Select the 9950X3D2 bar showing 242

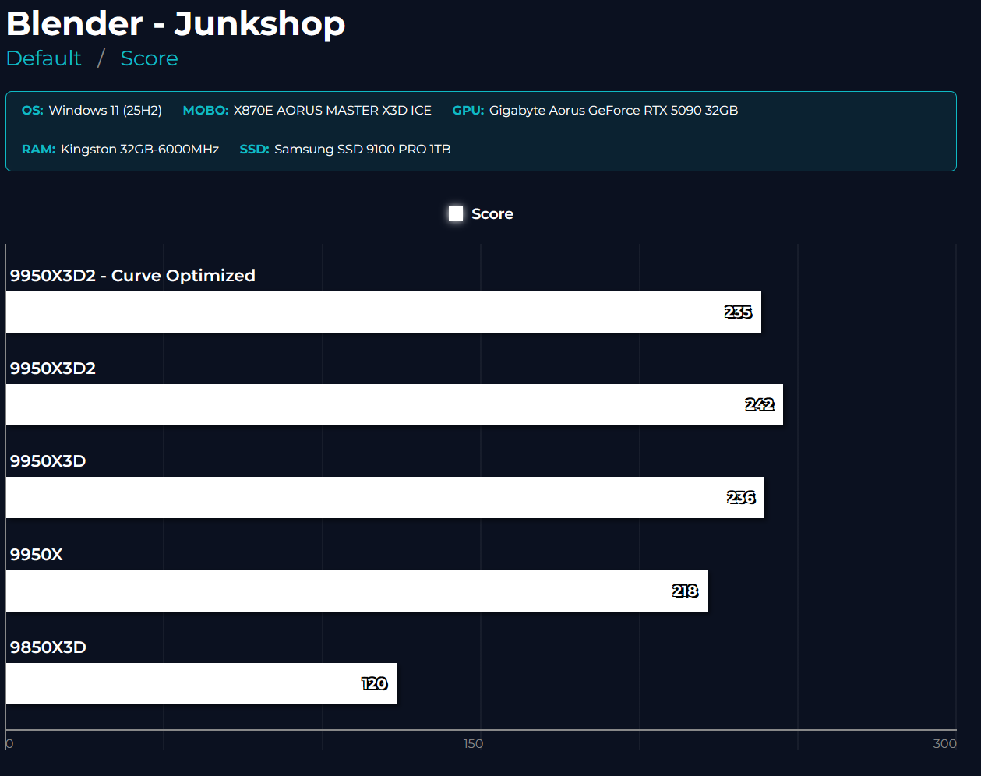[x=394, y=404]
